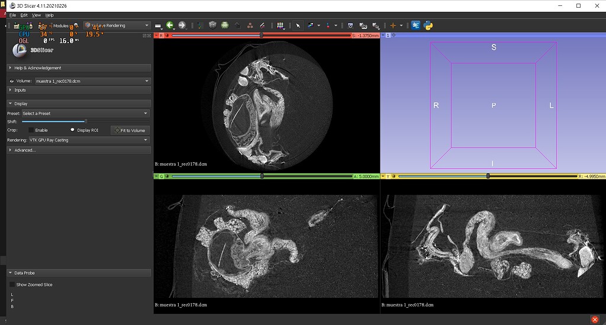Expand the Inputs section
The height and width of the screenshot is (325, 606).
pyautogui.click(x=20, y=90)
